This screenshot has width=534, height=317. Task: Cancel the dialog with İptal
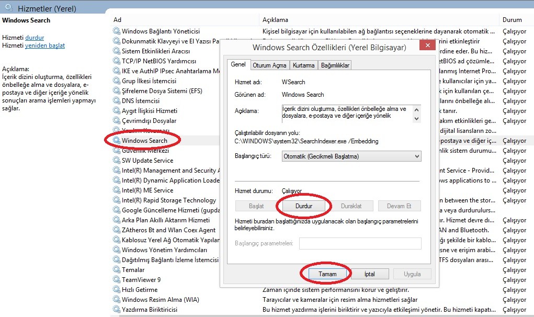(x=369, y=274)
